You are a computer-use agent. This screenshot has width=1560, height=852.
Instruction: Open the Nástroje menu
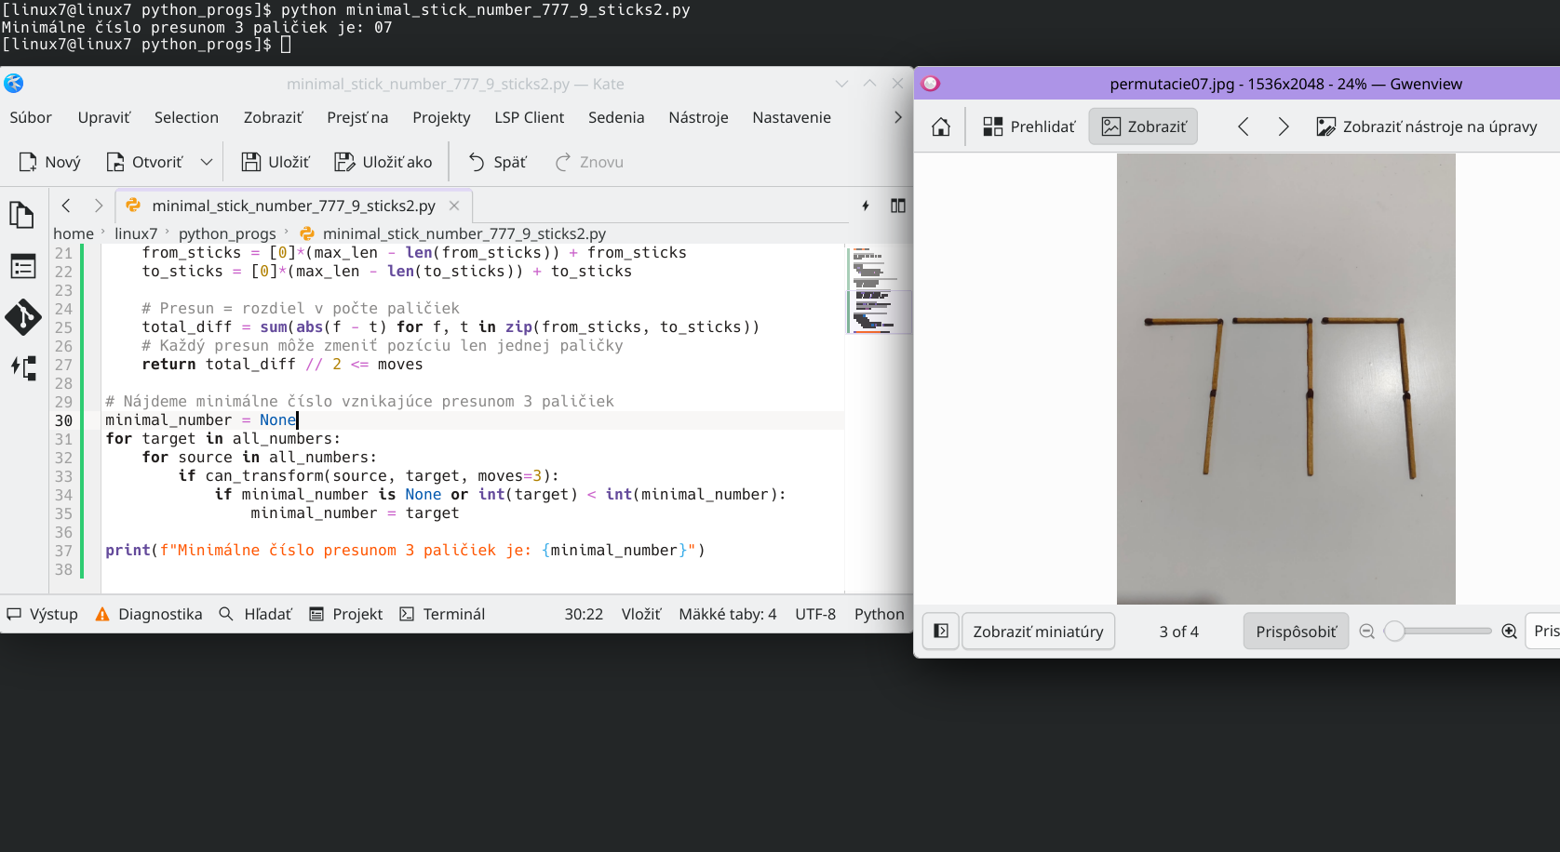pos(698,117)
